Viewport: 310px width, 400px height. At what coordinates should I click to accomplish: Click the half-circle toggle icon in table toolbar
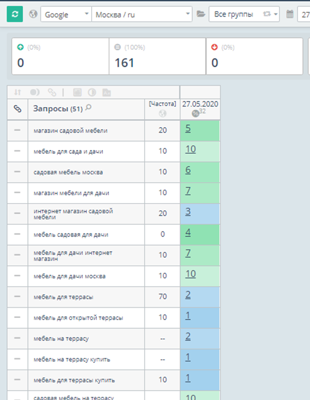tap(35, 92)
